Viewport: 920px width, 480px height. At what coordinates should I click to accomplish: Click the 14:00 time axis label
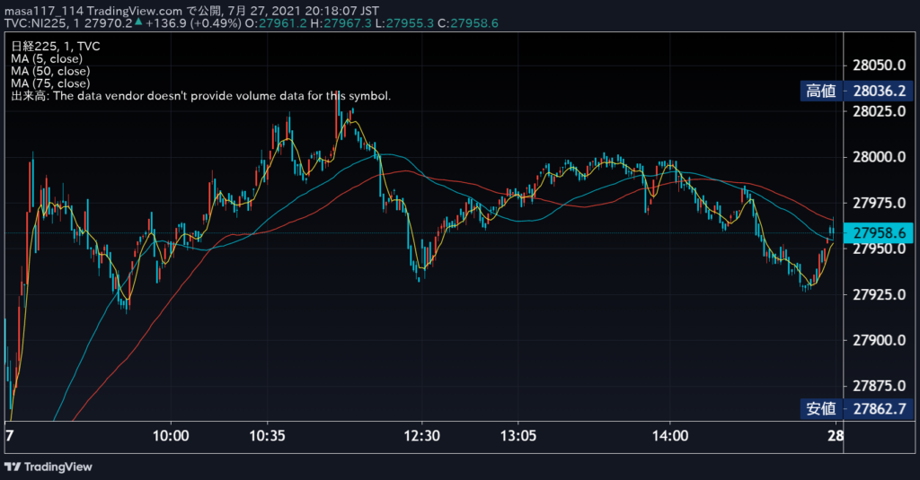click(670, 436)
